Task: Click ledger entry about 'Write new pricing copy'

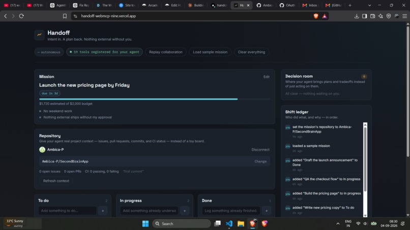Action: tap(323, 208)
